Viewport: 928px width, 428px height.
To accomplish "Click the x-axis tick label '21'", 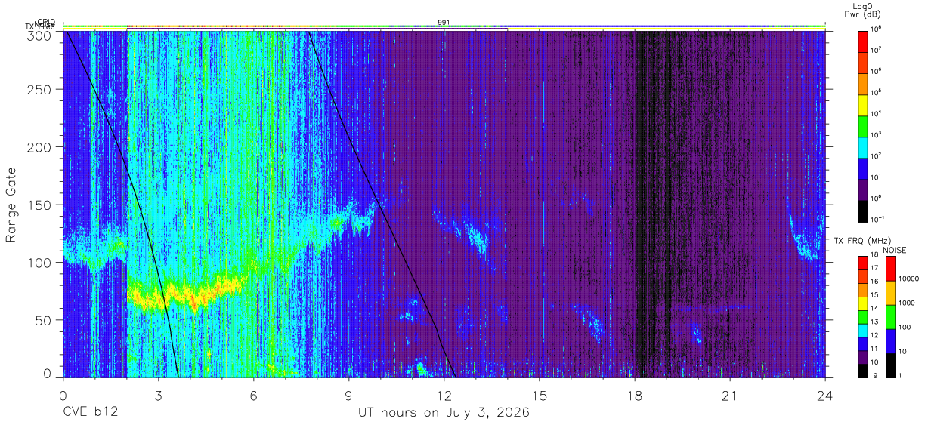I will point(730,396).
